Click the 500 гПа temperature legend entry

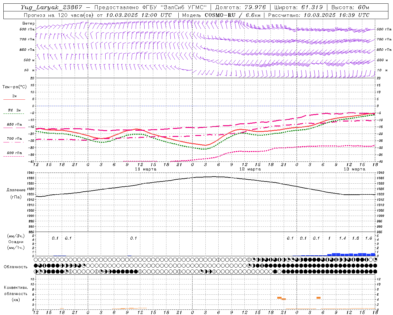coord(14,153)
